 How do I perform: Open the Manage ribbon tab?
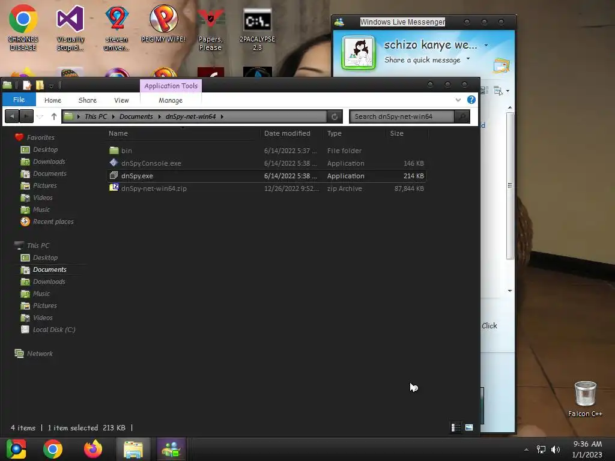171,100
